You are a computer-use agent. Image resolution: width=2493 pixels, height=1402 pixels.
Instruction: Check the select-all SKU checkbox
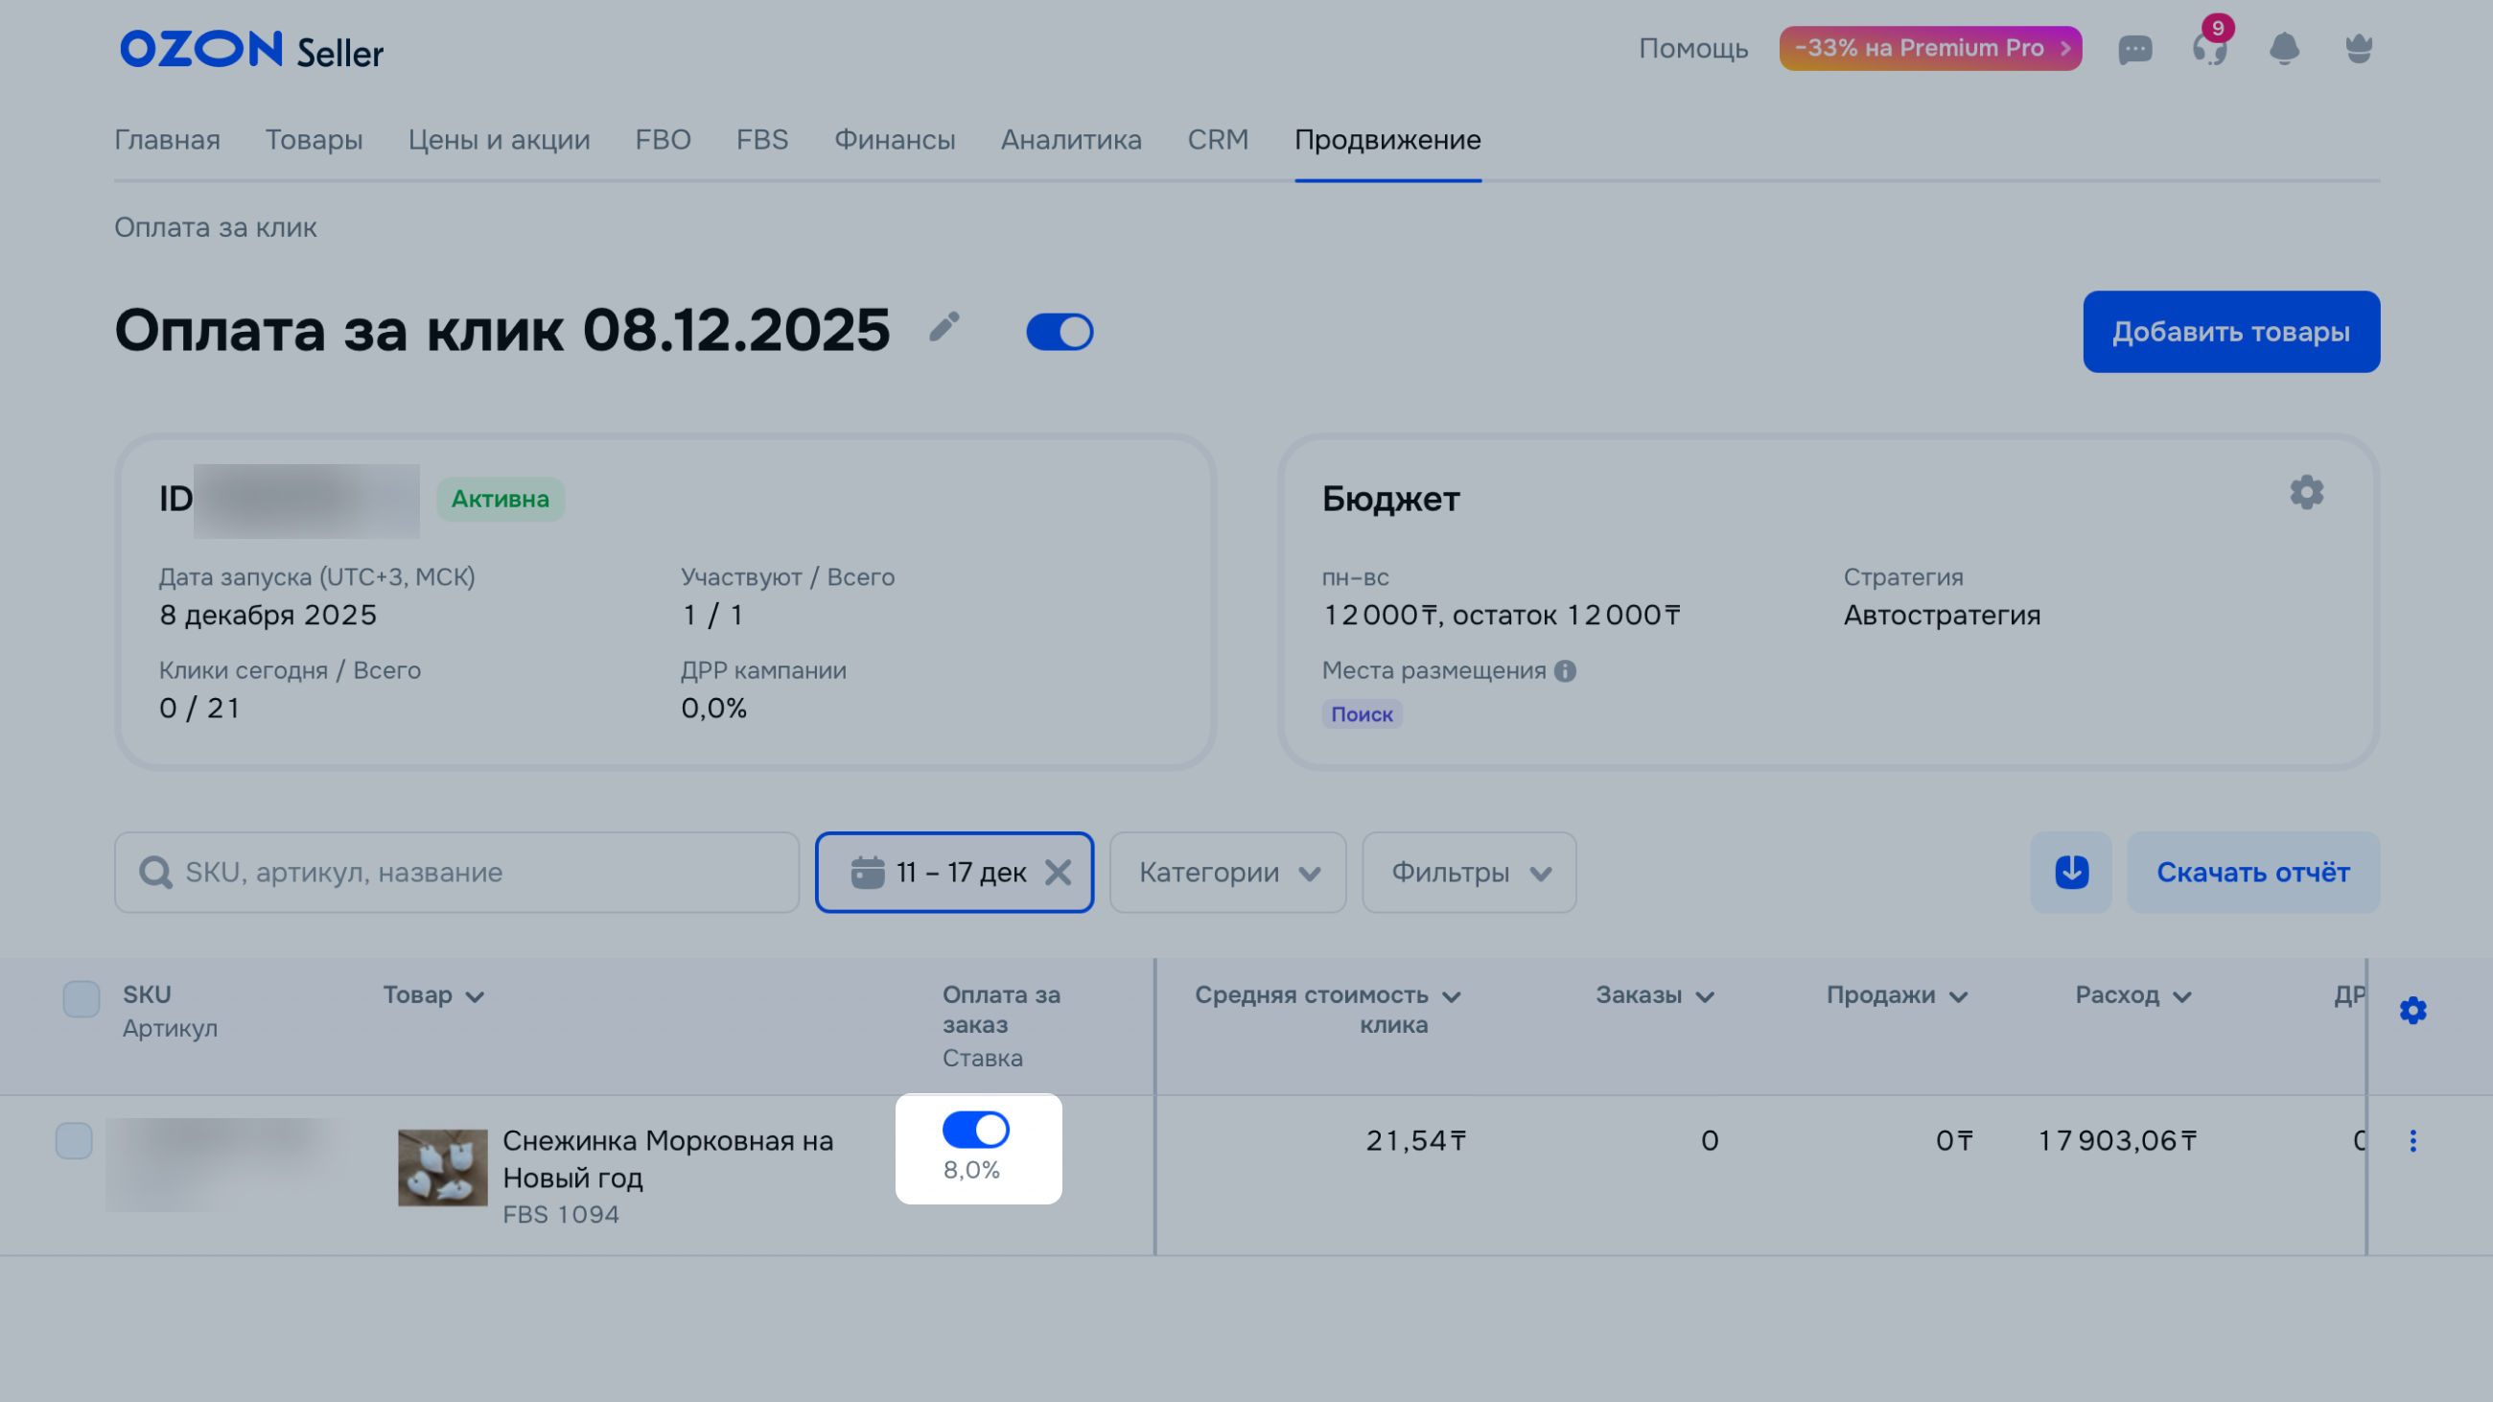(82, 998)
